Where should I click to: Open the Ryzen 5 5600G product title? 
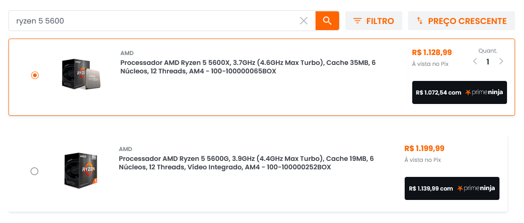[246, 163]
